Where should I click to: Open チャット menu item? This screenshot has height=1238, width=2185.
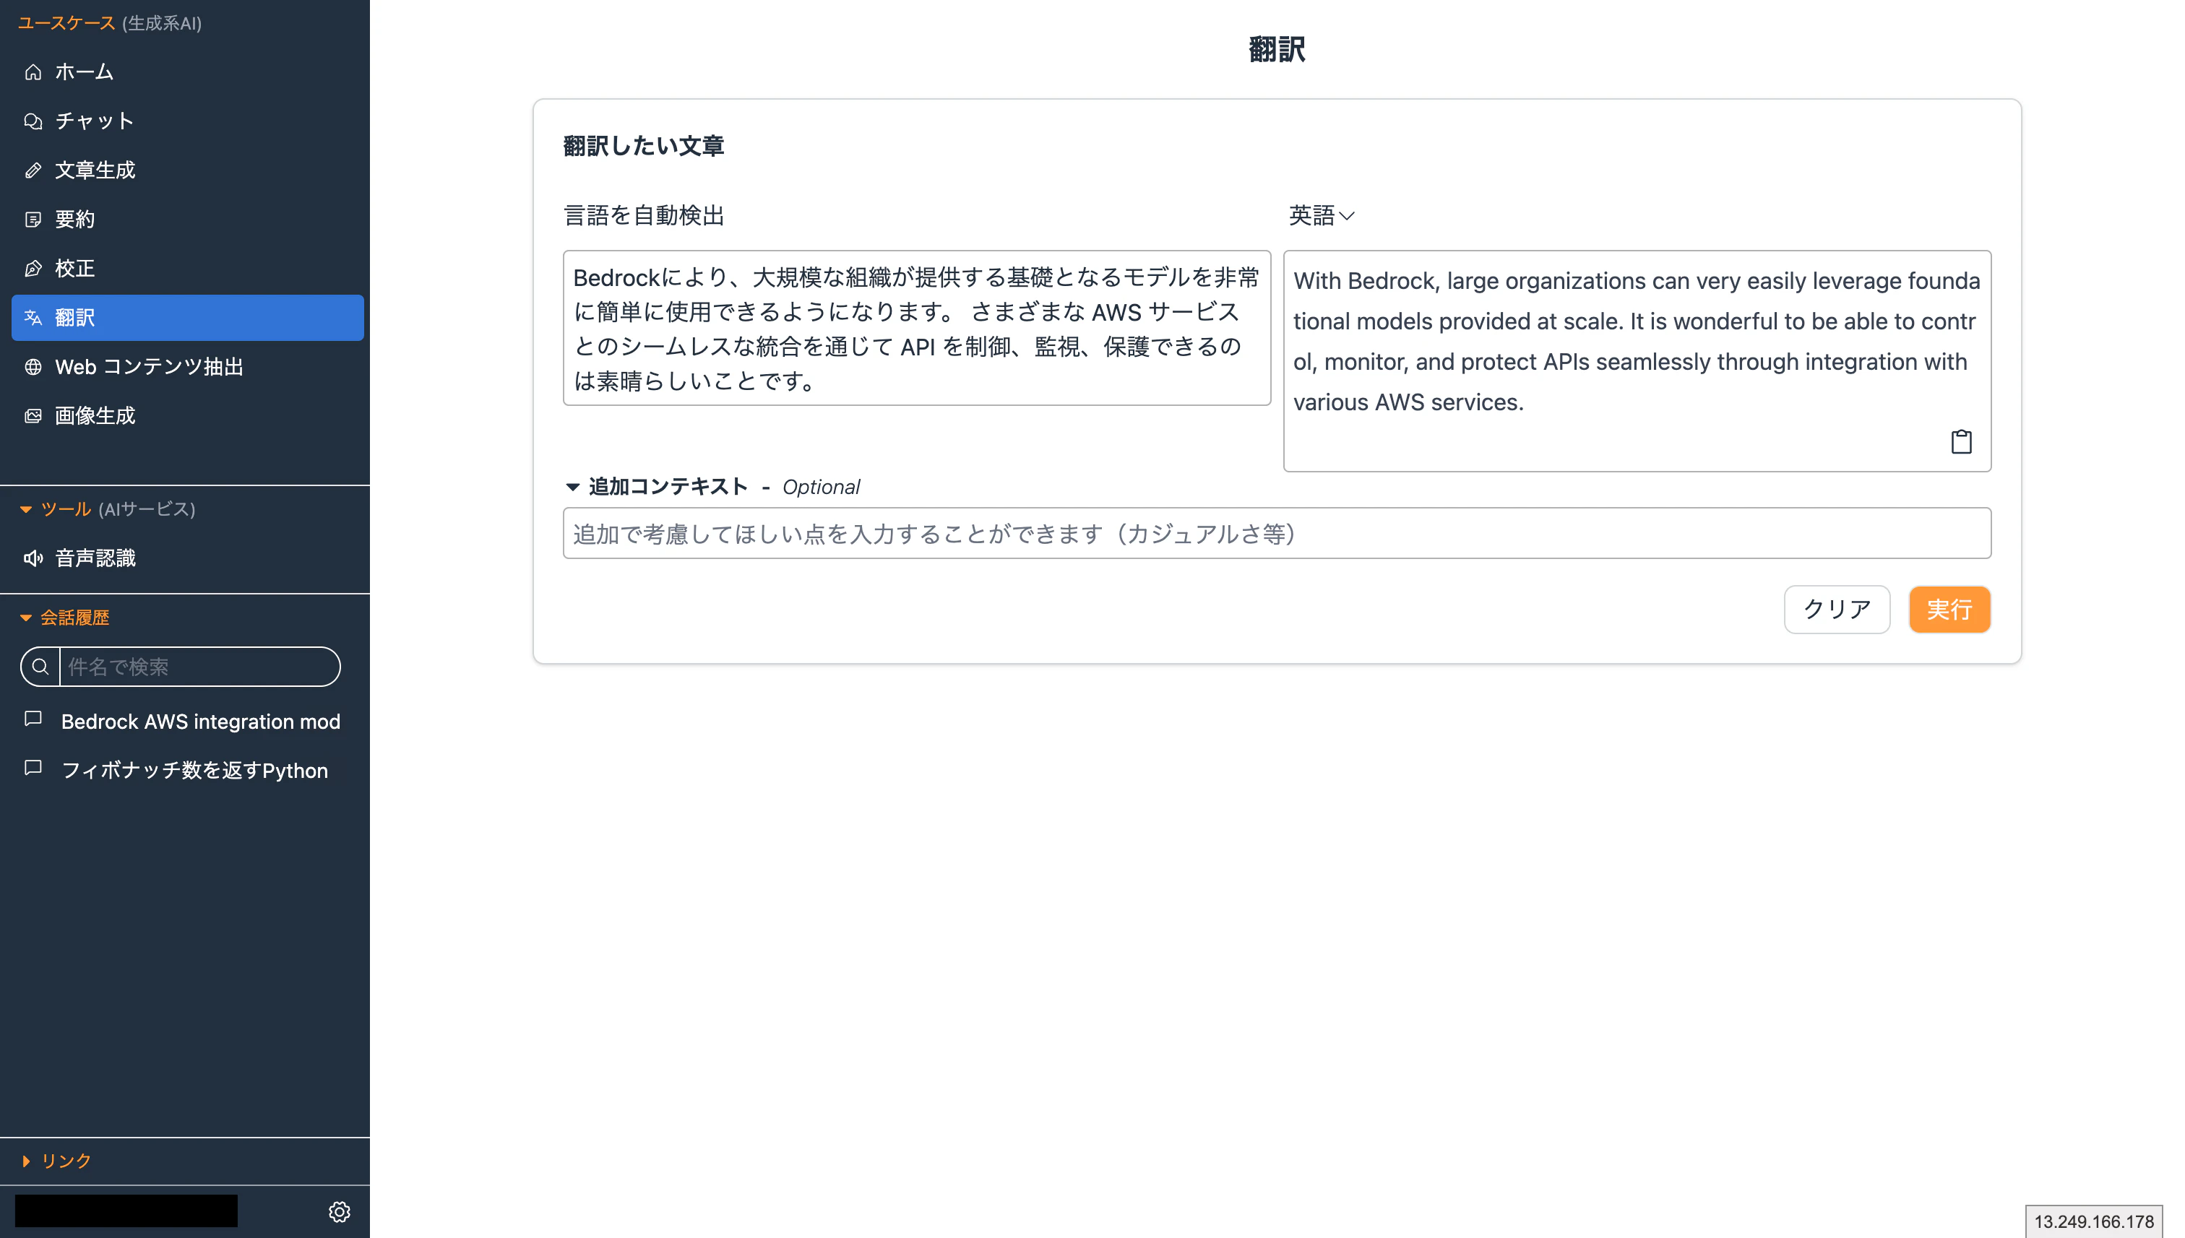(x=187, y=121)
